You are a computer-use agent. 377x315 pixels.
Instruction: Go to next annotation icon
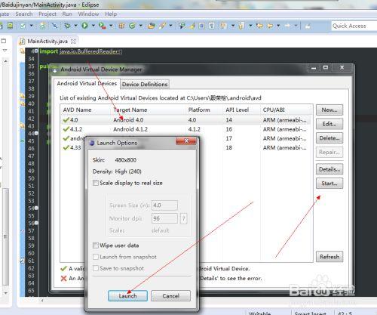click(x=224, y=26)
